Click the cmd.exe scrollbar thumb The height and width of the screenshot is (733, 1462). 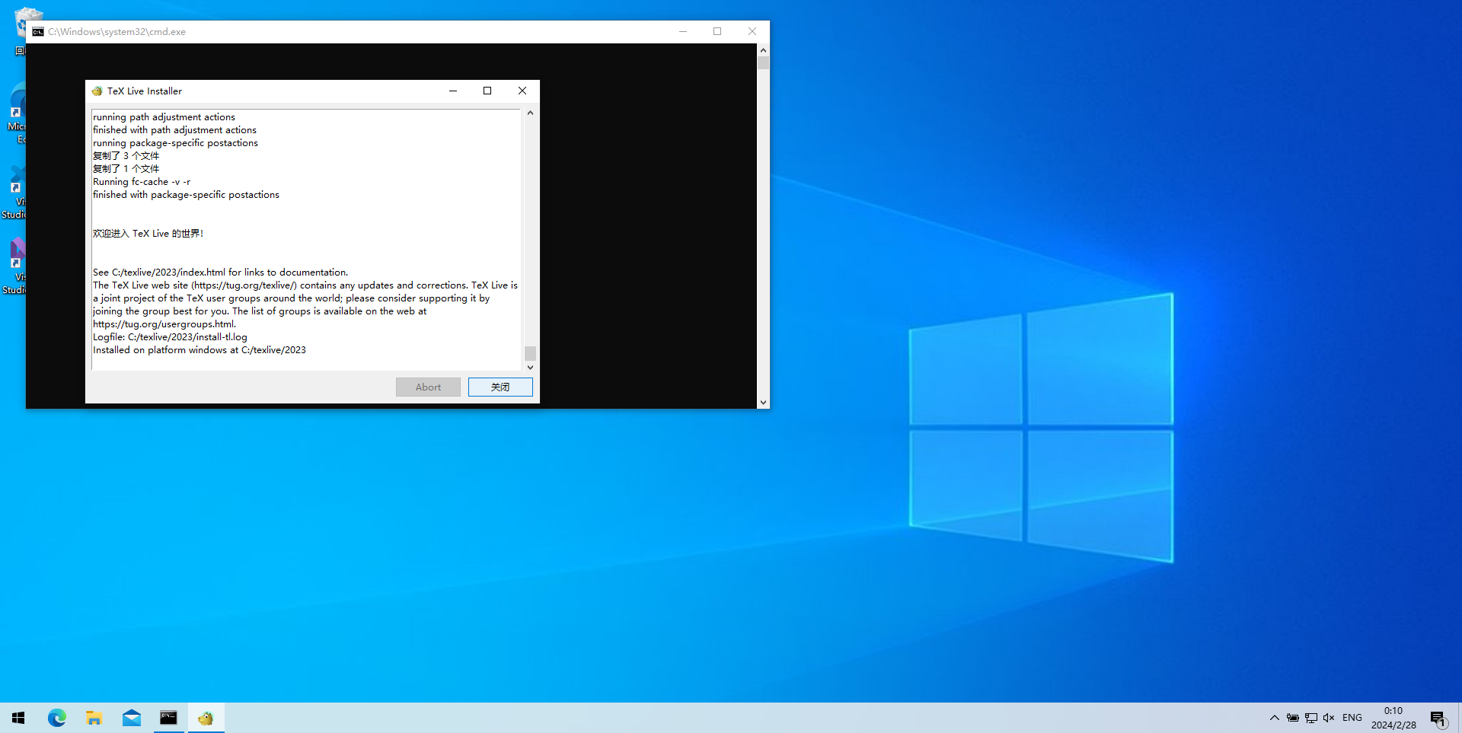pos(763,63)
